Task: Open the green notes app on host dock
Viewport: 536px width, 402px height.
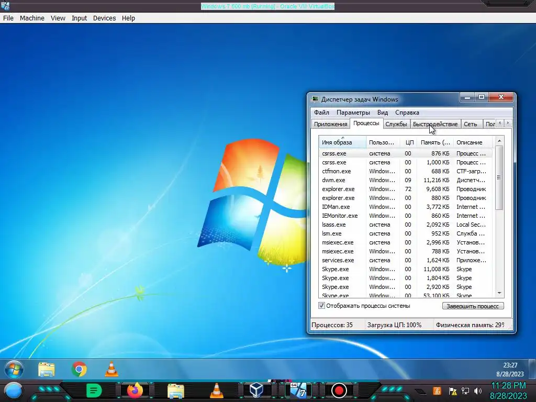Action: point(94,390)
